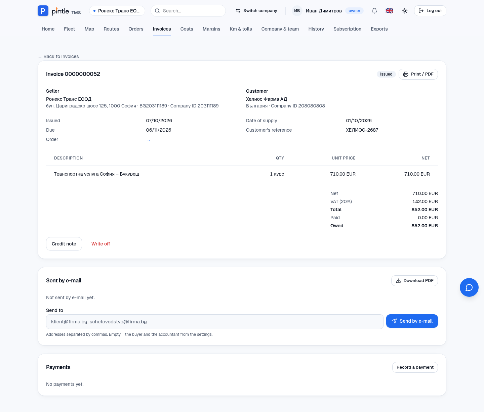484x412 pixels.
Task: Go to the Home tab
Action: (48, 29)
